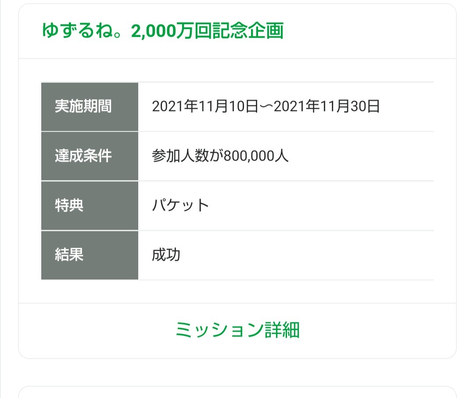
Task: Click the end date 2021年11月30日
Action: [327, 107]
